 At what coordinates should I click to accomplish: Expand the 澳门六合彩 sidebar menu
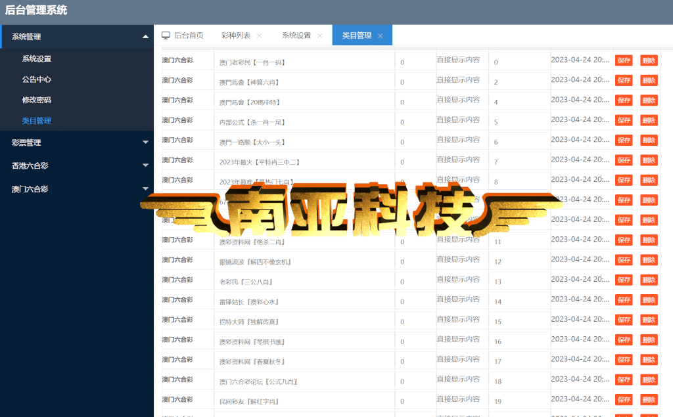tap(77, 188)
